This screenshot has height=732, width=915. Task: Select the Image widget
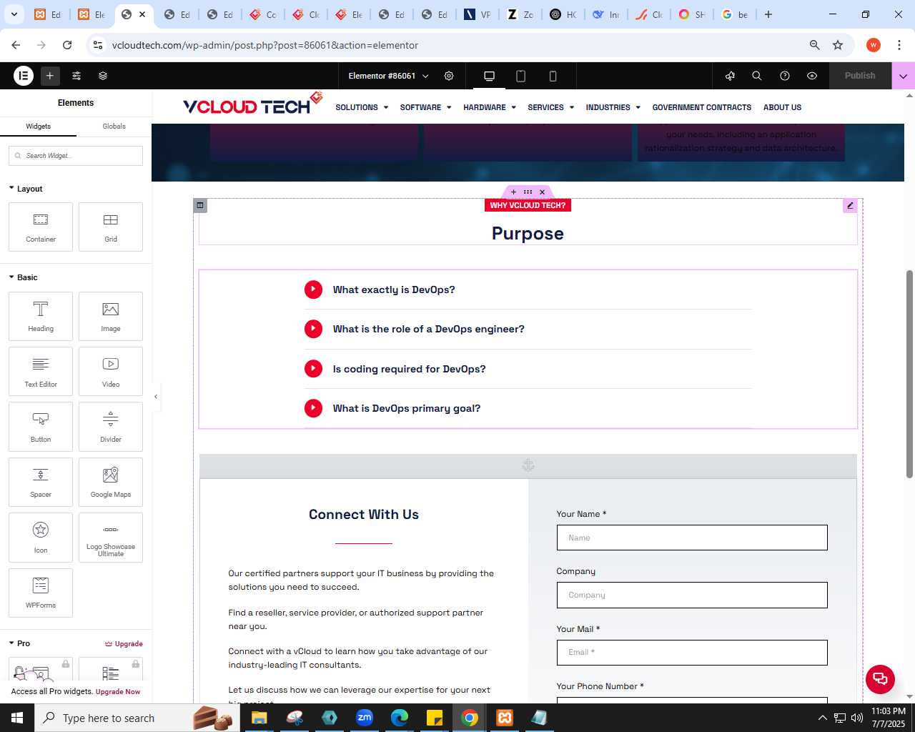tap(111, 316)
